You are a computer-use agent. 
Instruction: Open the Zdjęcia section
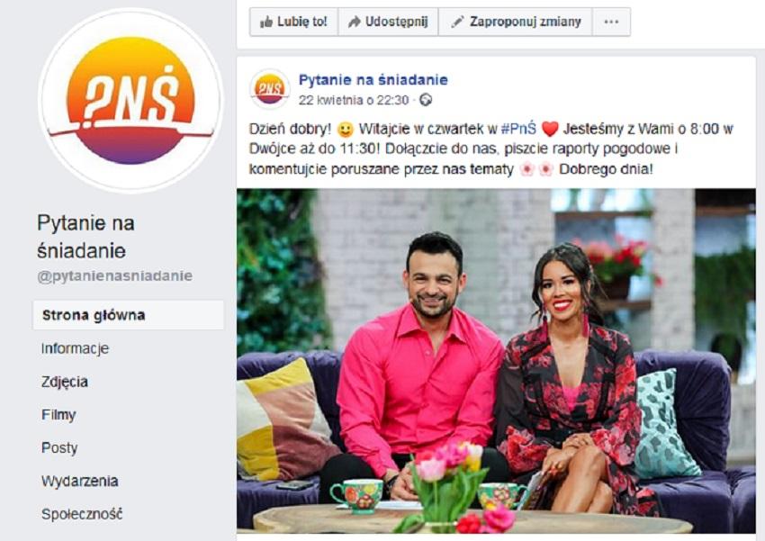coord(65,382)
